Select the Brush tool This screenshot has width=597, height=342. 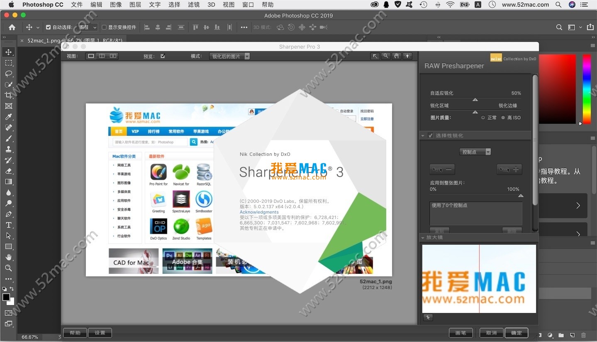(x=8, y=138)
